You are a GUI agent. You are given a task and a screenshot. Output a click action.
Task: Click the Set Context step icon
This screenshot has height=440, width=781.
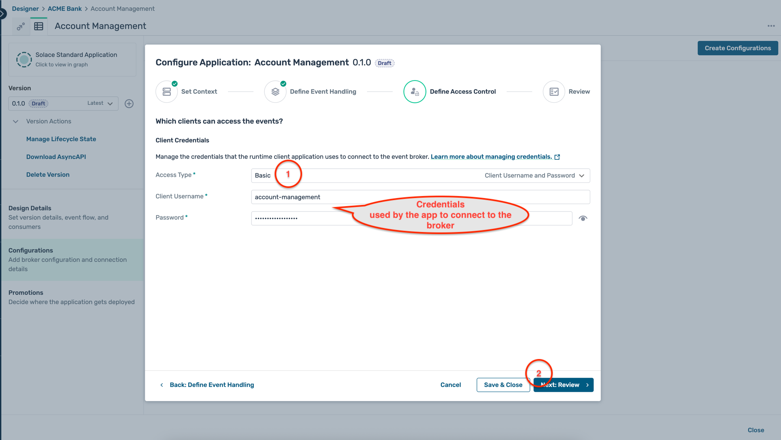166,92
